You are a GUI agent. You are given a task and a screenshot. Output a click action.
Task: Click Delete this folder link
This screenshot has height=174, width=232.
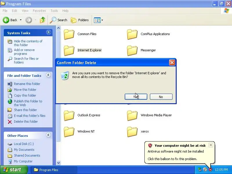pos(26,122)
